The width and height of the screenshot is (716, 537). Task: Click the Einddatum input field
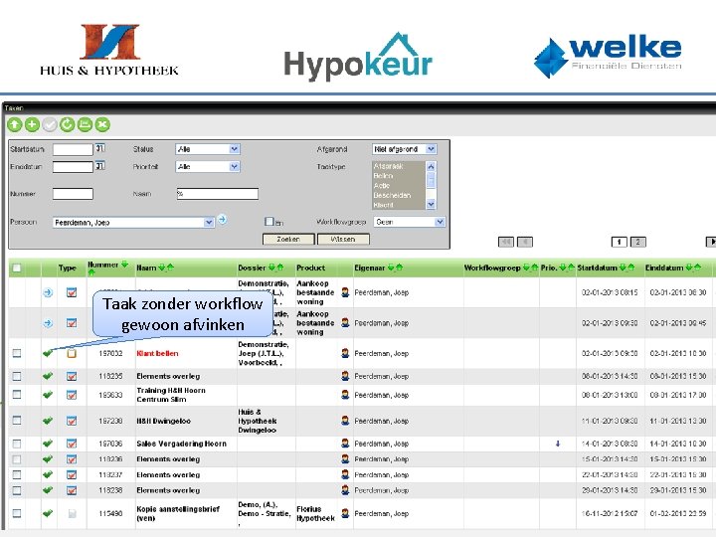pyautogui.click(x=73, y=167)
